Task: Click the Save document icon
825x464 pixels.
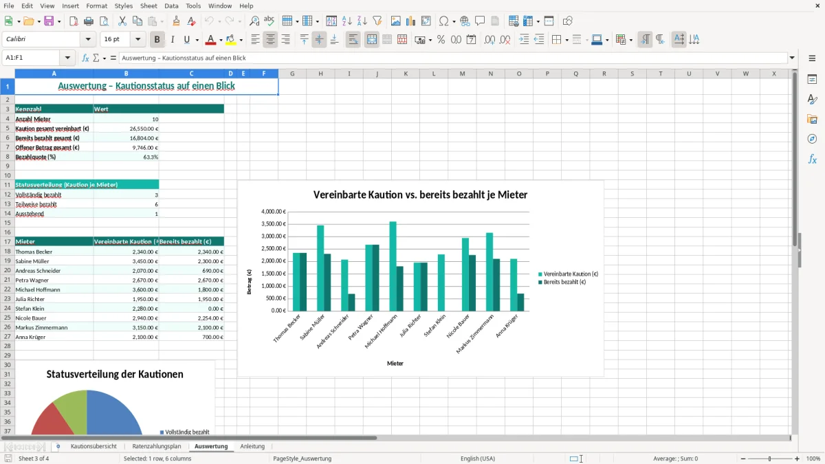Action: coord(49,21)
